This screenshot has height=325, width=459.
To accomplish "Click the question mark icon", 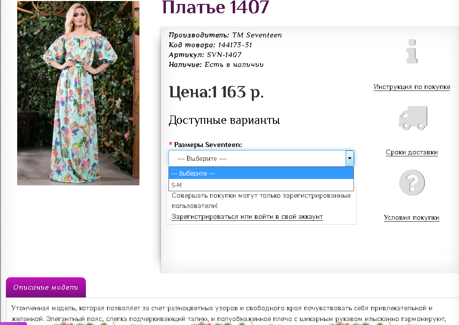I will click(x=412, y=182).
